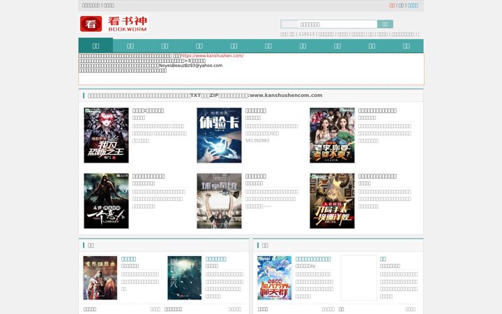Image resolution: width=502 pixels, height=314 pixels.
Task: Open the dark snowy forest book cover
Action: 185,278
